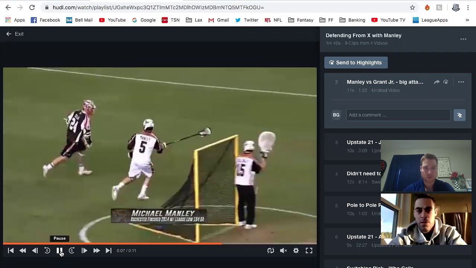
Task: Open the Bell Mail bookmark
Action: coord(79,20)
